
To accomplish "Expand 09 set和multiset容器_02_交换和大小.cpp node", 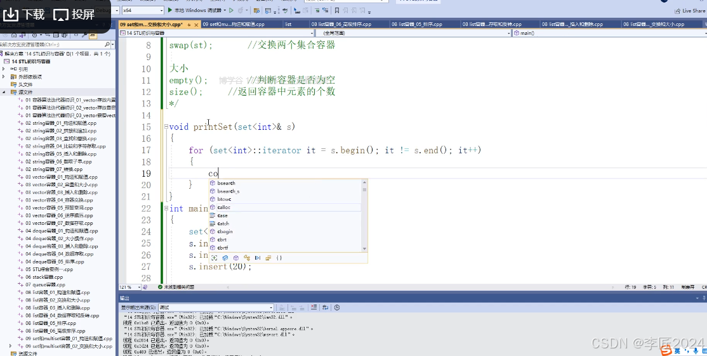I will (10, 346).
